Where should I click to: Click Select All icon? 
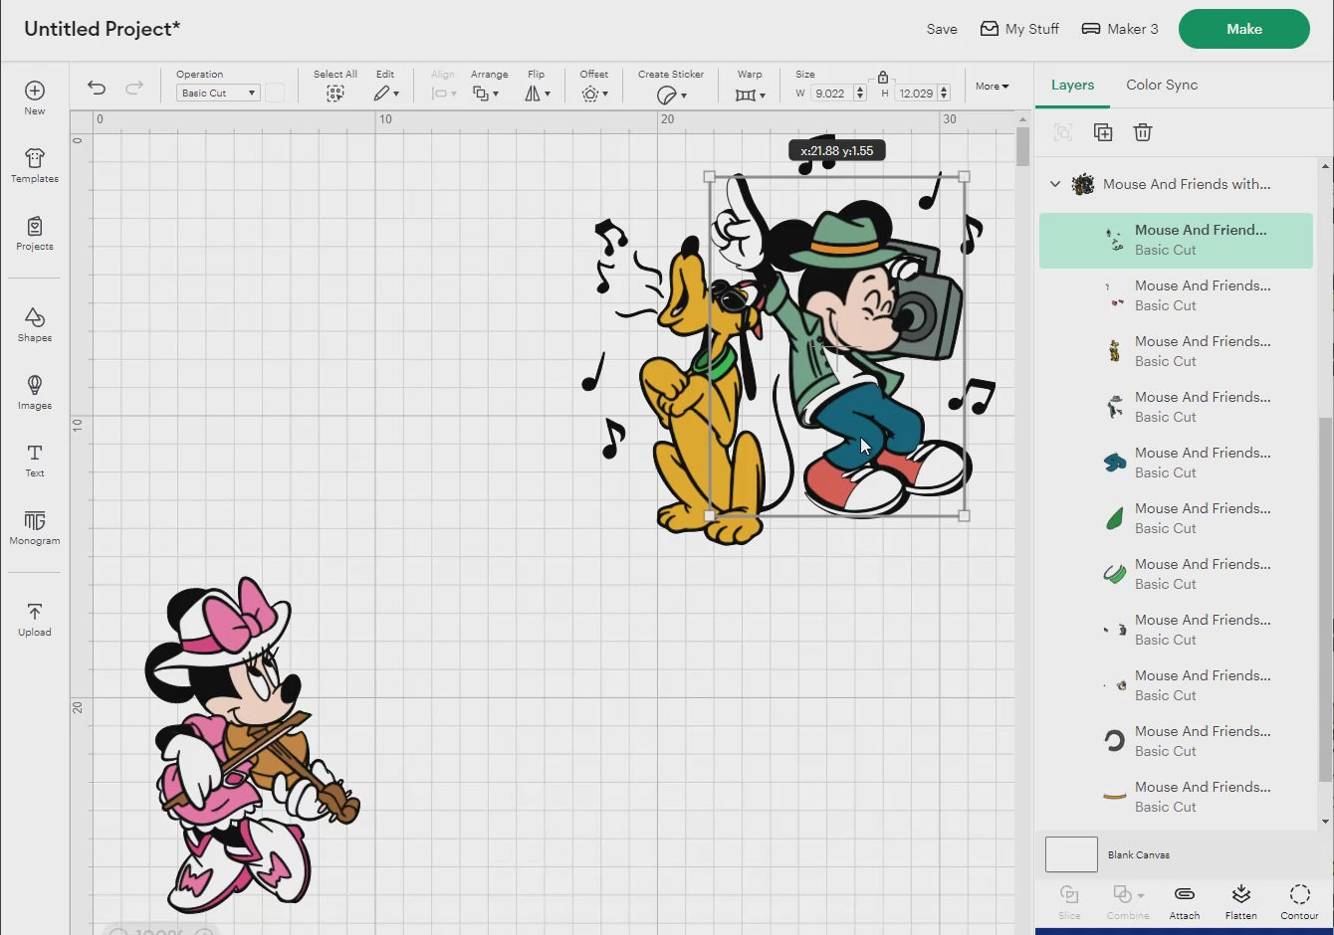point(335,93)
